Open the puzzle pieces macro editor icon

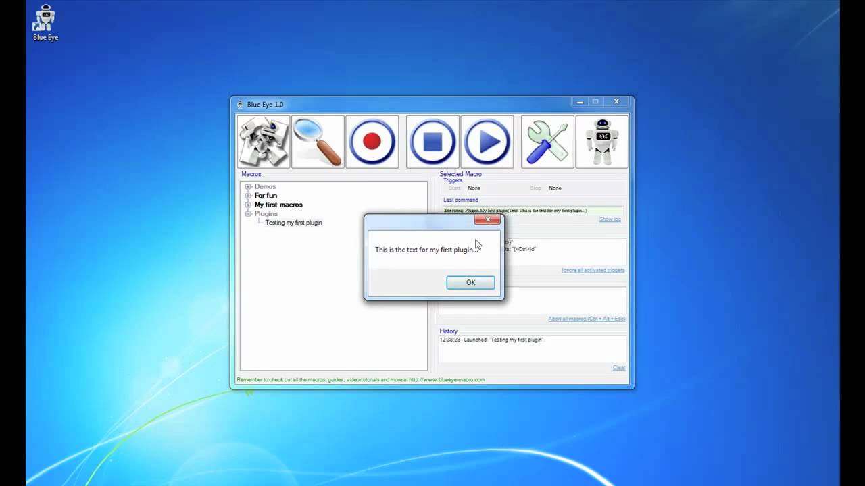tap(264, 142)
